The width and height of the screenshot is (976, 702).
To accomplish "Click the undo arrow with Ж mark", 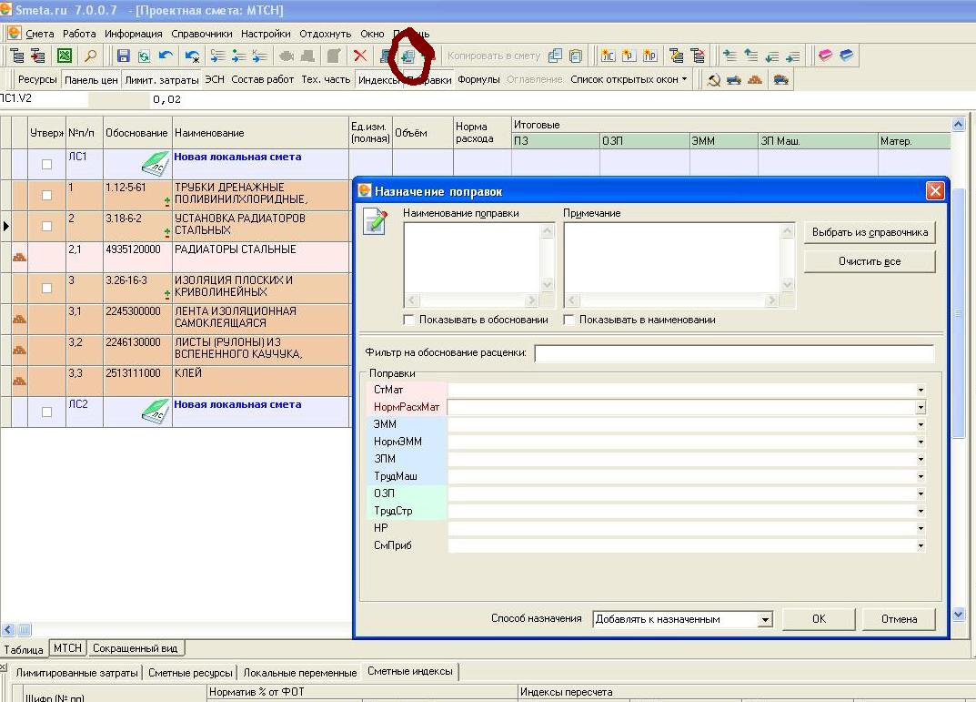I will (x=192, y=56).
